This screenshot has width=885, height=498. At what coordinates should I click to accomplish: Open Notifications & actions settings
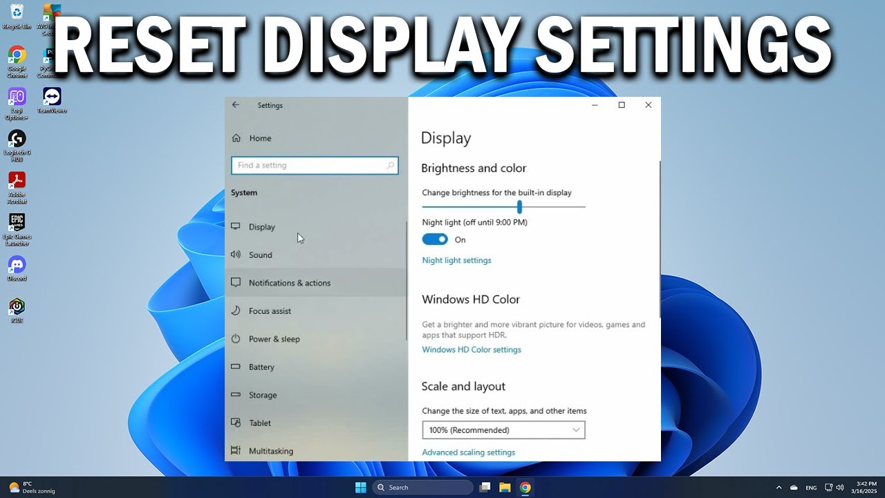click(x=315, y=283)
